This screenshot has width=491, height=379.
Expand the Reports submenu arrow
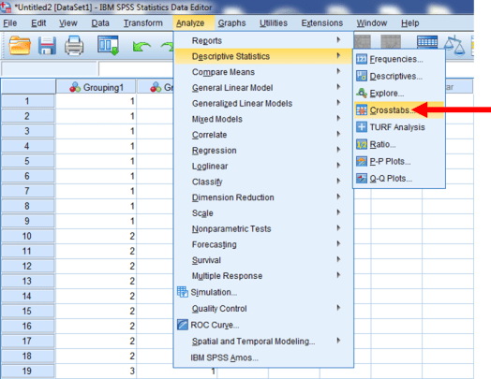click(x=338, y=39)
